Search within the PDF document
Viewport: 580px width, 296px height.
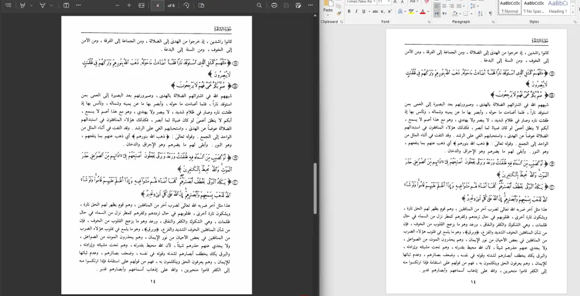point(259,6)
